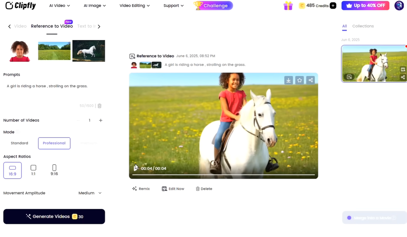This screenshot has width=407, height=237.
Task: Open Movement Amplitude Medium dropdown
Action: (x=90, y=193)
